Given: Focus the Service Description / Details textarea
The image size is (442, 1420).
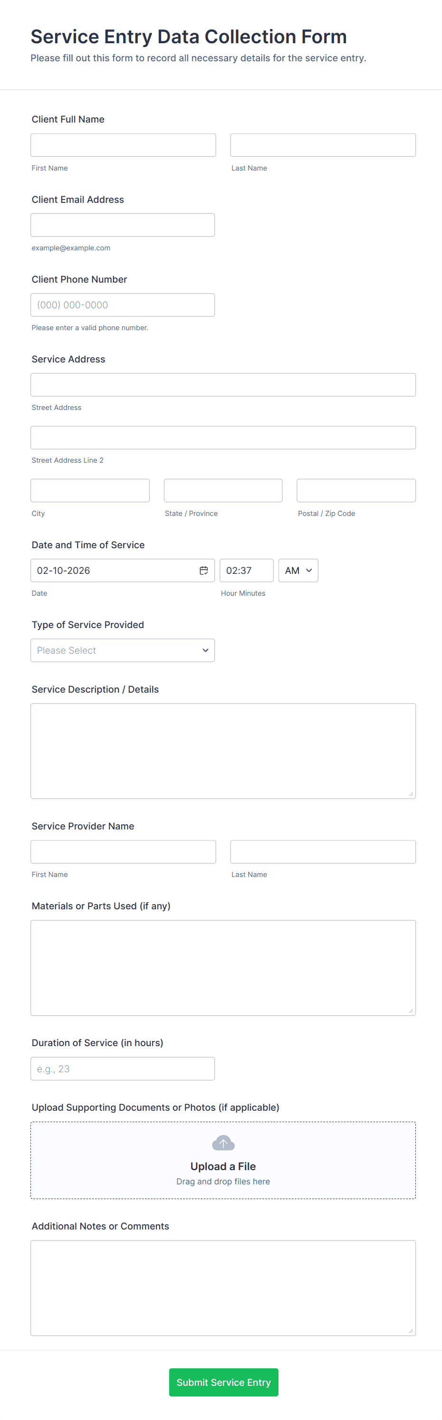Looking at the screenshot, I should [x=223, y=751].
